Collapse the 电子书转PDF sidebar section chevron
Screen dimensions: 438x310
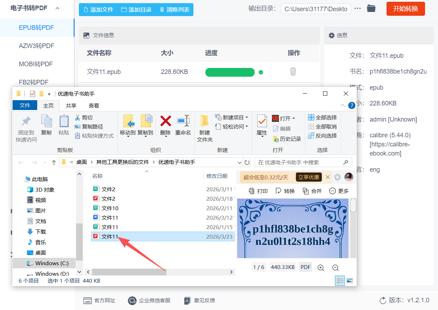pos(57,8)
